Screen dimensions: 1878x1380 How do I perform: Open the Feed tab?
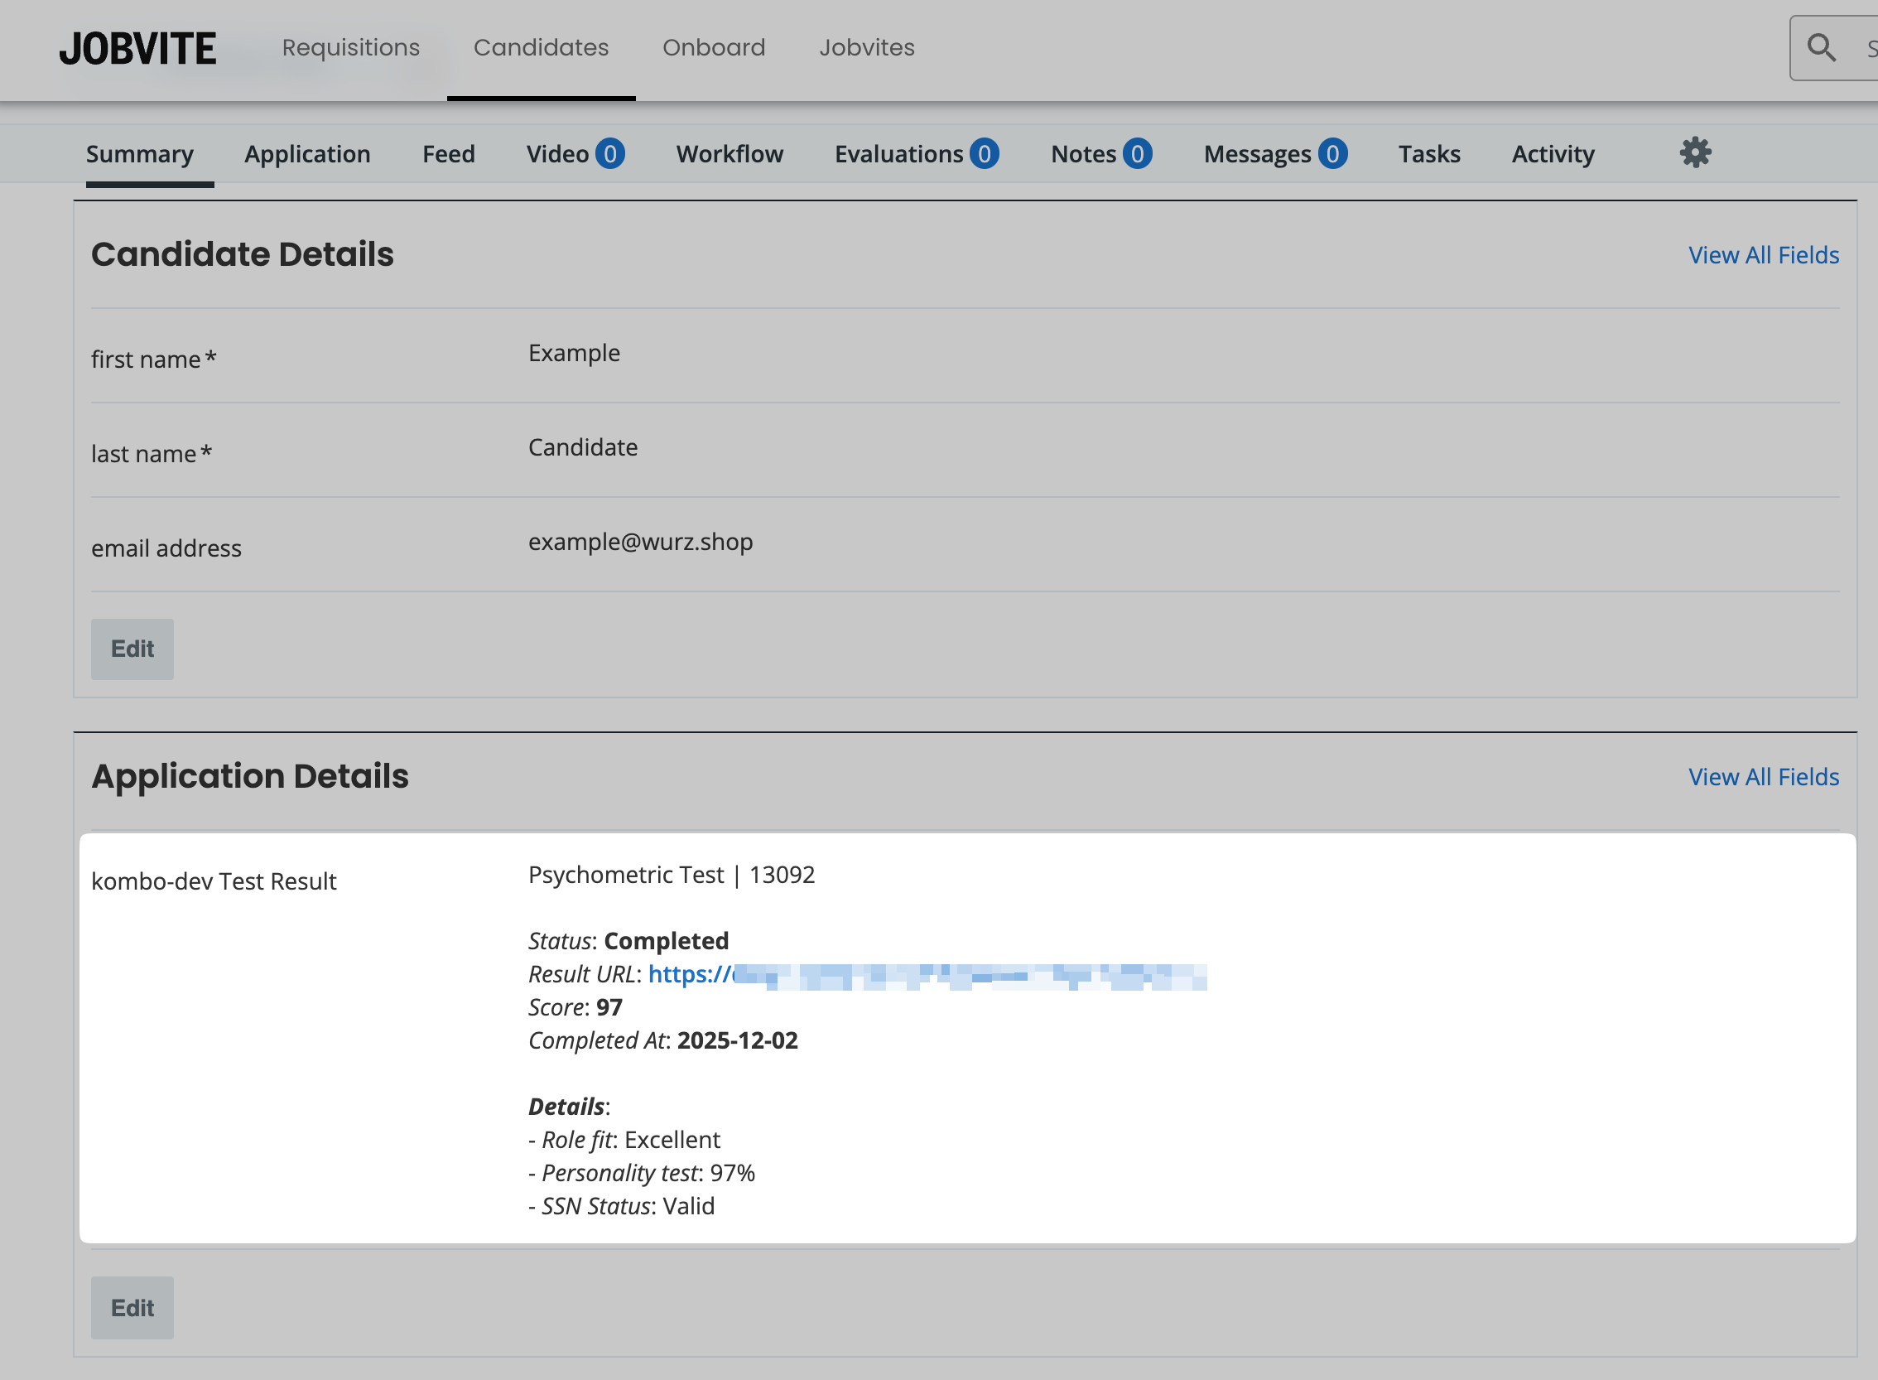(449, 154)
